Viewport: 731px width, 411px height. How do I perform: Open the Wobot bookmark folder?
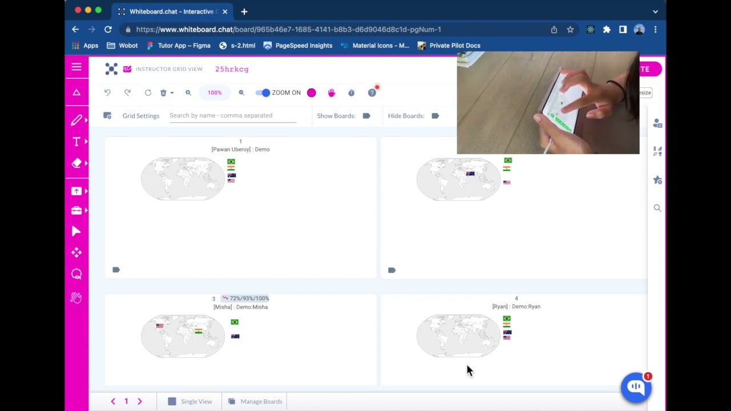tap(122, 46)
